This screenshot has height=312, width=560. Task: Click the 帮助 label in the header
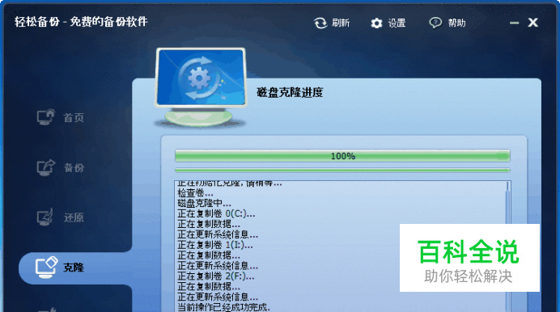pos(456,23)
